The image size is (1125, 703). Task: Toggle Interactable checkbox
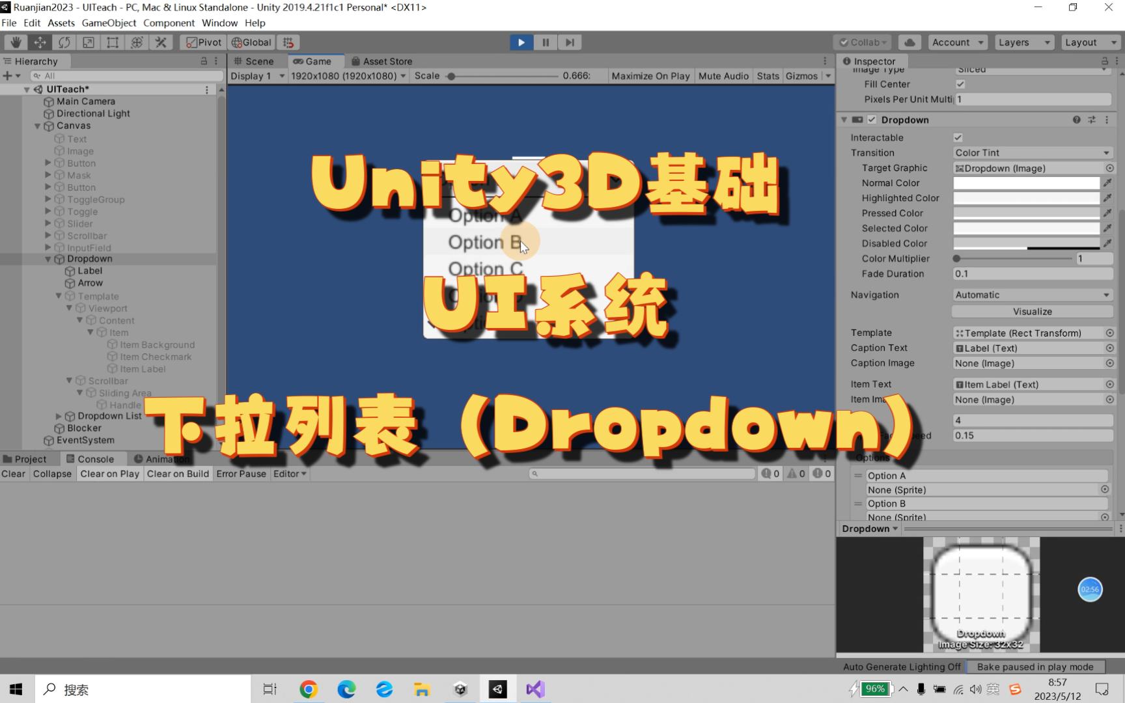[958, 137]
